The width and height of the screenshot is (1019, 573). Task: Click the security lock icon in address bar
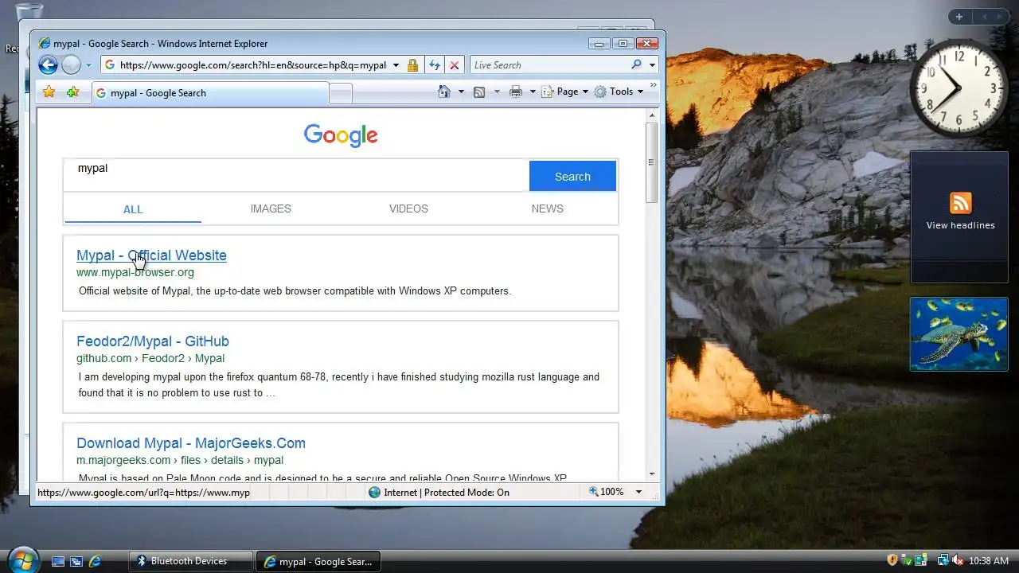pyautogui.click(x=412, y=65)
